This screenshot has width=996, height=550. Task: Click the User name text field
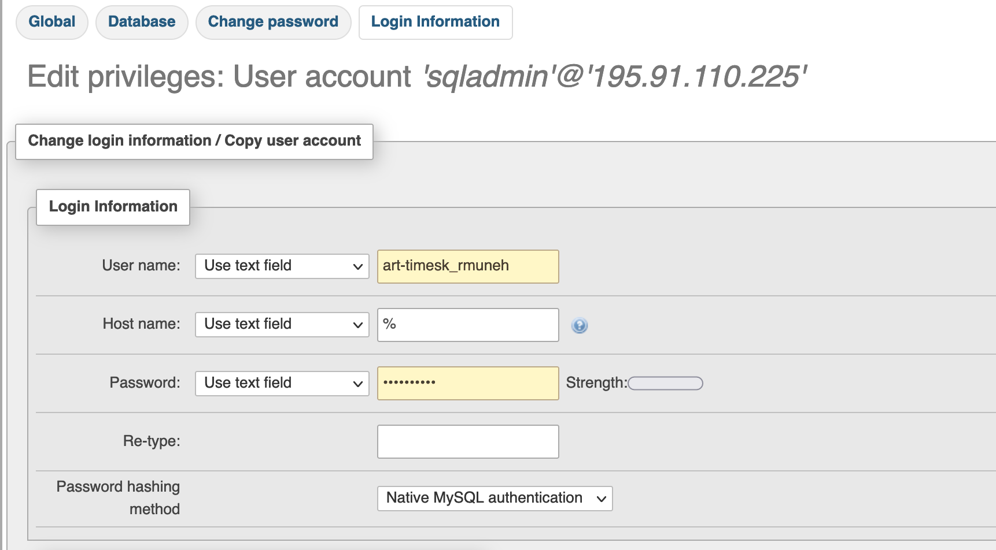coord(468,266)
